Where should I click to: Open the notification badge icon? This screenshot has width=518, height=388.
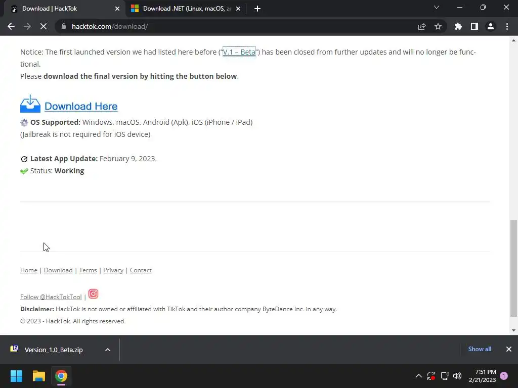point(504,376)
